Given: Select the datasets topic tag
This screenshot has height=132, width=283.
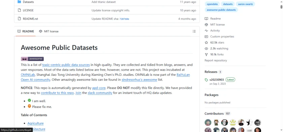Looking at the screenshot, I should pos(228,4).
